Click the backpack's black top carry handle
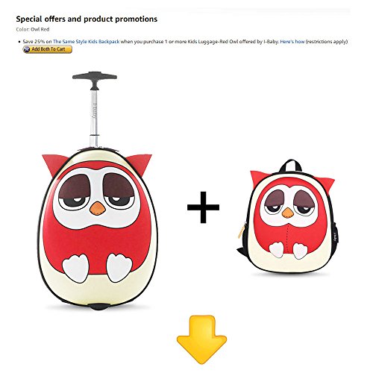 (290, 166)
